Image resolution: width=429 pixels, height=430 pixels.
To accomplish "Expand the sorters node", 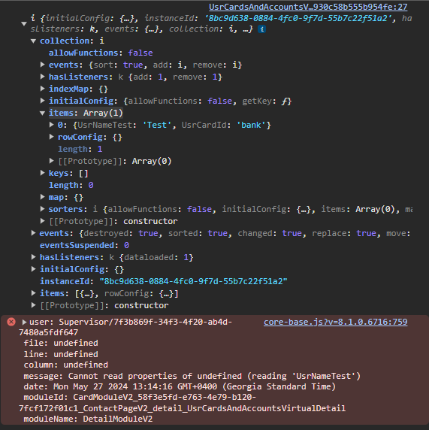I will click(43, 209).
